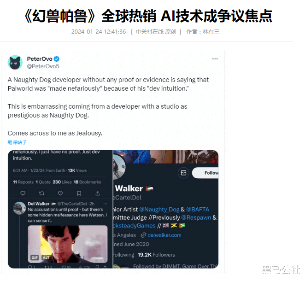Click the PeterOvo cat avatar

tap(15, 63)
